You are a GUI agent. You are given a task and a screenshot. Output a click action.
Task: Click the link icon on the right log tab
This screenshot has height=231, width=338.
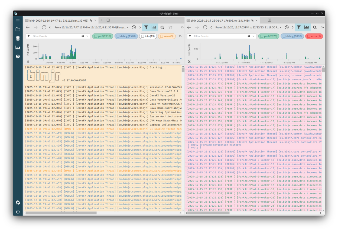252,20
